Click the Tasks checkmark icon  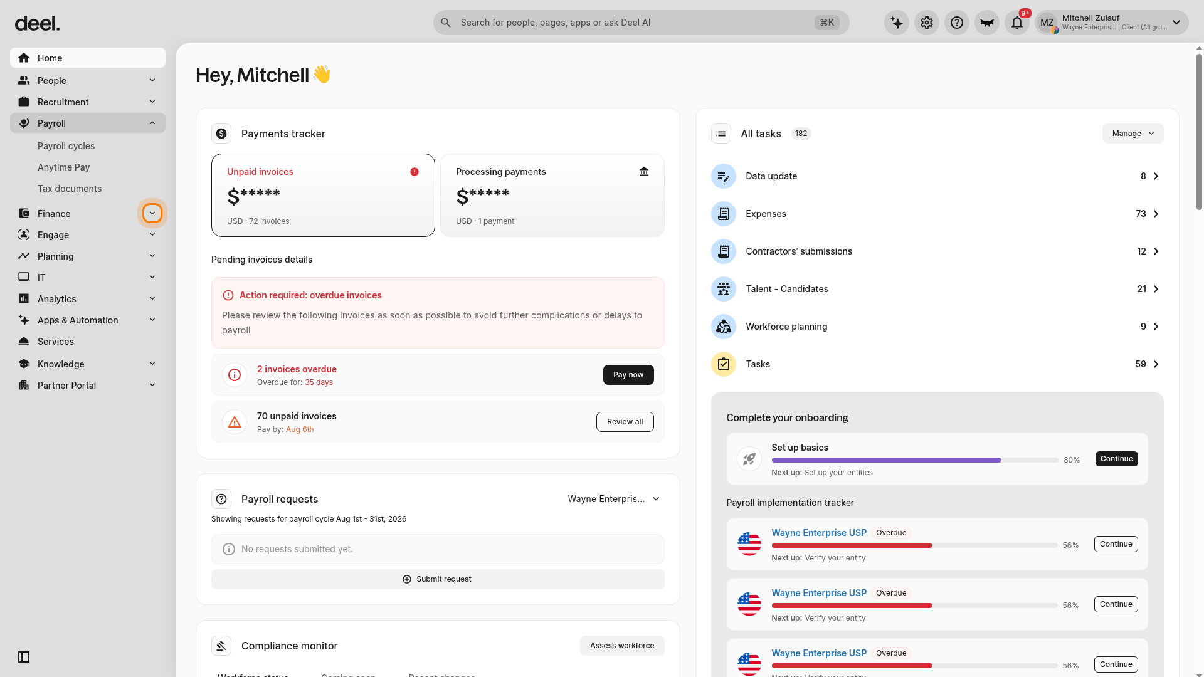coord(724,364)
